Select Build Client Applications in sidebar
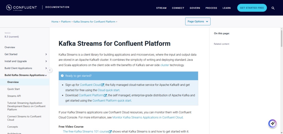The height and width of the screenshot is (134, 283). tap(18, 68)
